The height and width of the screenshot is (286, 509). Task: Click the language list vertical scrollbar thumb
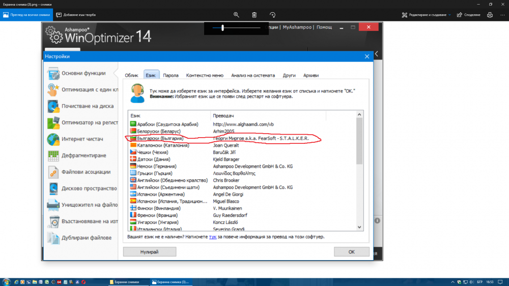click(x=359, y=141)
